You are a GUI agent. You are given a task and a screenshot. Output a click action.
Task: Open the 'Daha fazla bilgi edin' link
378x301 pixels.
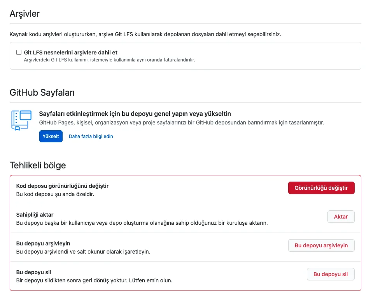91,136
